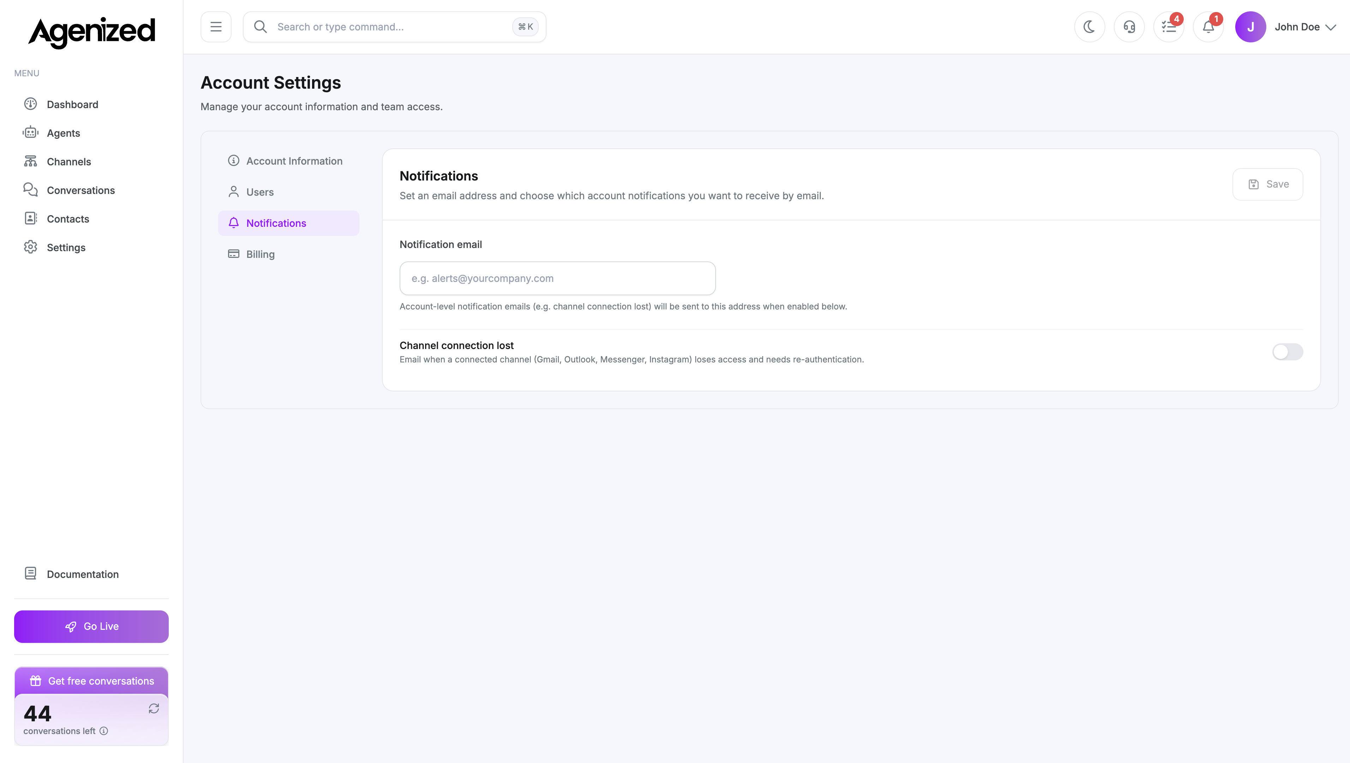The image size is (1350, 763).
Task: Click the floppy disk icon on Save
Action: pos(1254,184)
